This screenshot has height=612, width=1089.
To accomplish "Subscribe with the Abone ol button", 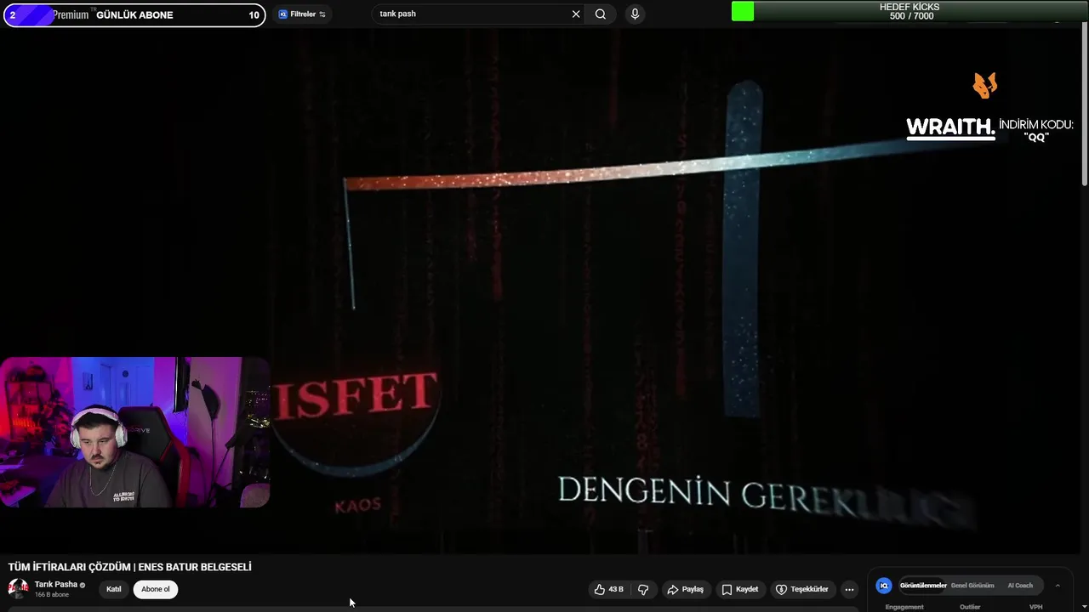I will [x=156, y=589].
